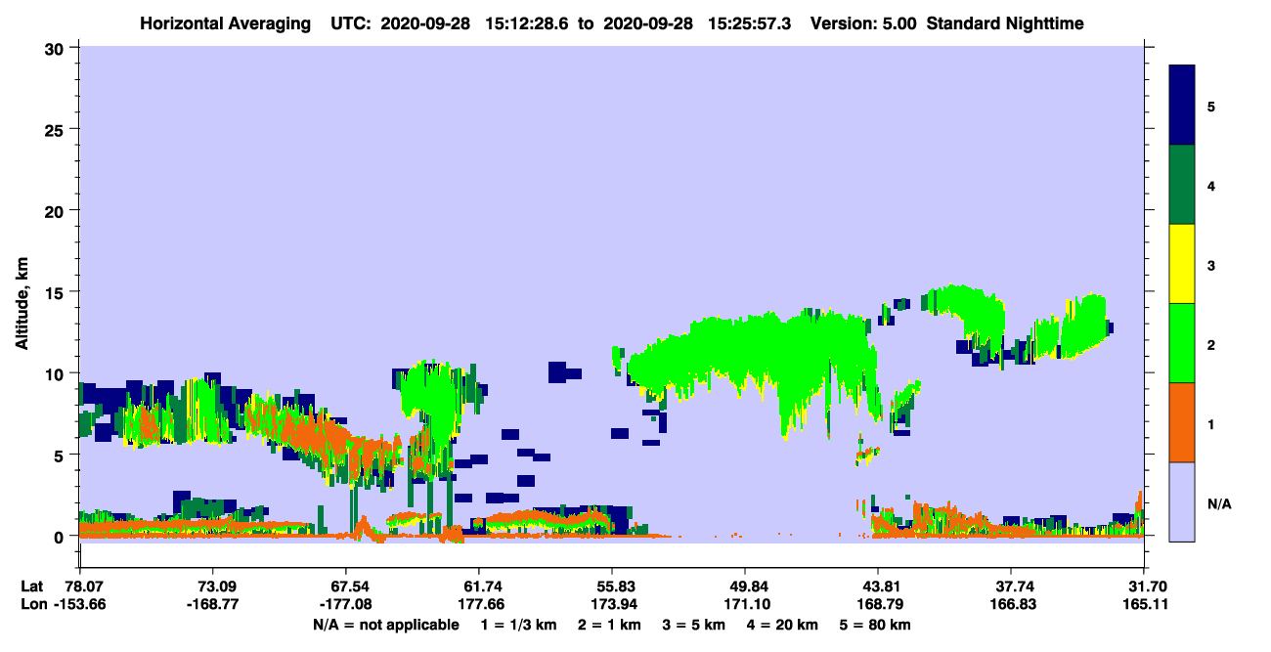Click the legend entry '1 = 1/3 km'
The image size is (1271, 652).
coord(517,625)
